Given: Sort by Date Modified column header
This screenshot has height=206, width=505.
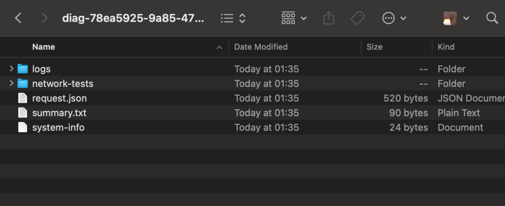Looking at the screenshot, I should click(260, 47).
